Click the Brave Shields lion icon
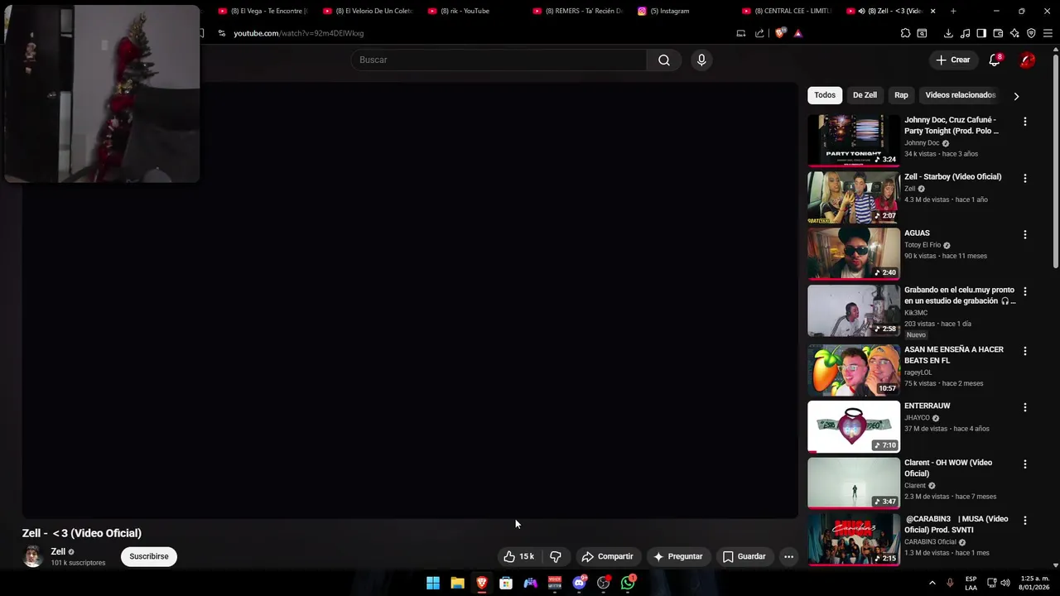This screenshot has height=596, width=1060. [779, 33]
